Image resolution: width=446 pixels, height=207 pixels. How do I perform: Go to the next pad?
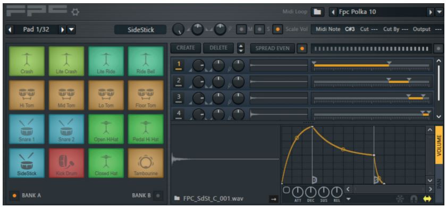point(62,30)
